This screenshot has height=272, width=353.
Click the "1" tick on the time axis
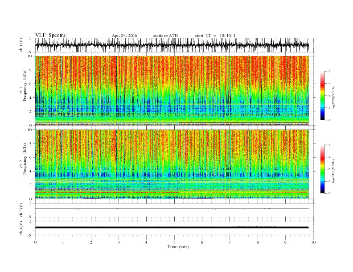coord(63,242)
